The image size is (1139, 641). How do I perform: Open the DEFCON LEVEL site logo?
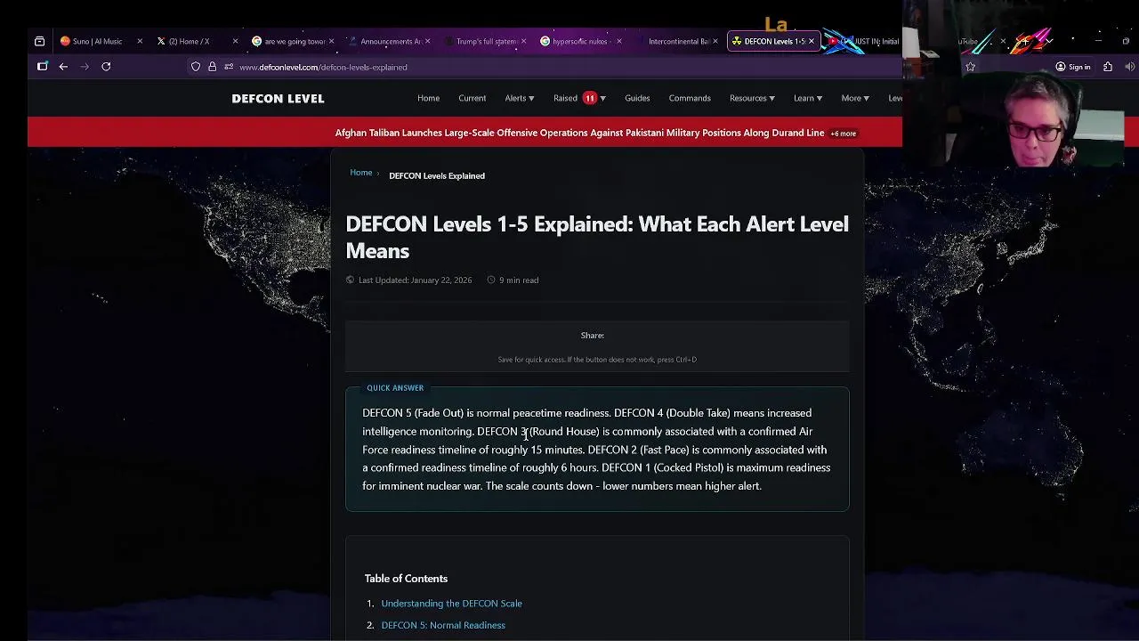click(278, 98)
